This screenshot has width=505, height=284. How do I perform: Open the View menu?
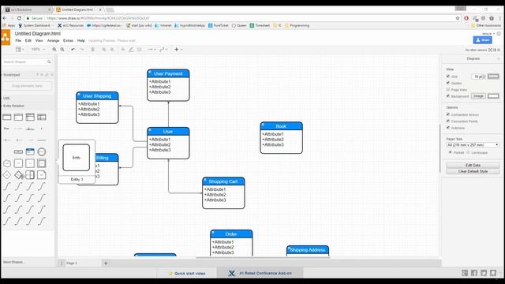coord(39,40)
